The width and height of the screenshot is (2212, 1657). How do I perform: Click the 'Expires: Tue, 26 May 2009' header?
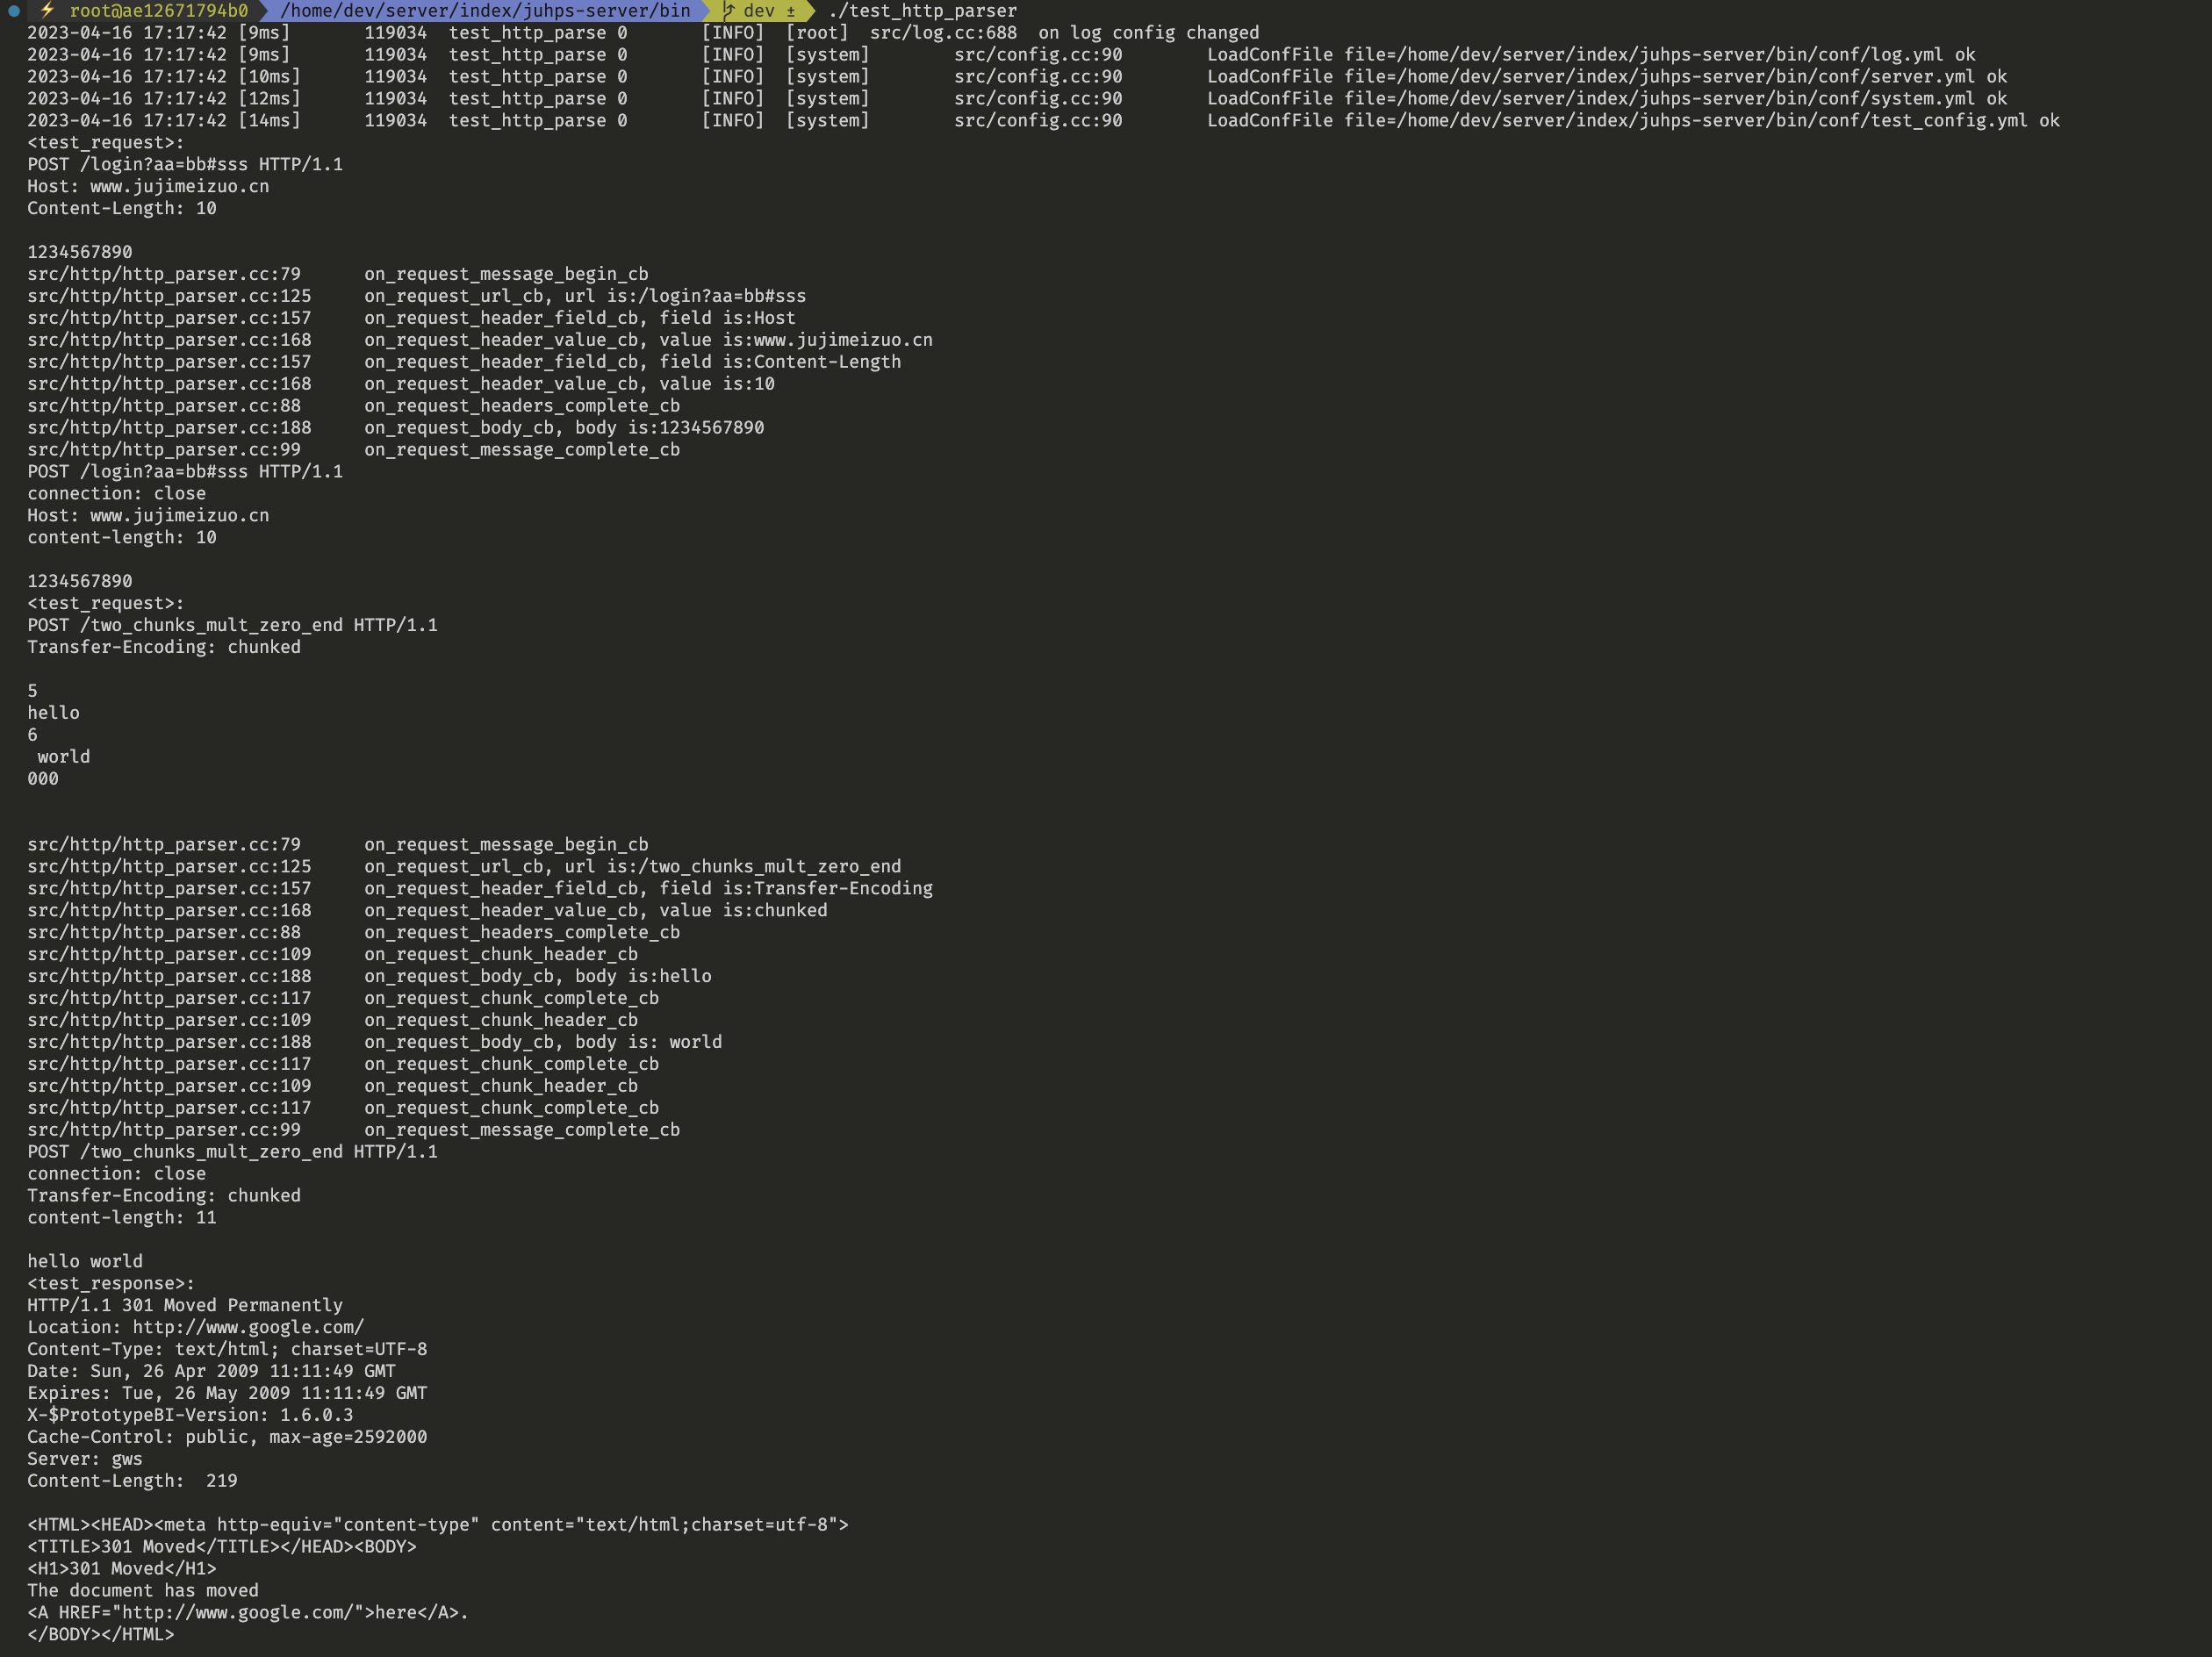[x=227, y=1394]
